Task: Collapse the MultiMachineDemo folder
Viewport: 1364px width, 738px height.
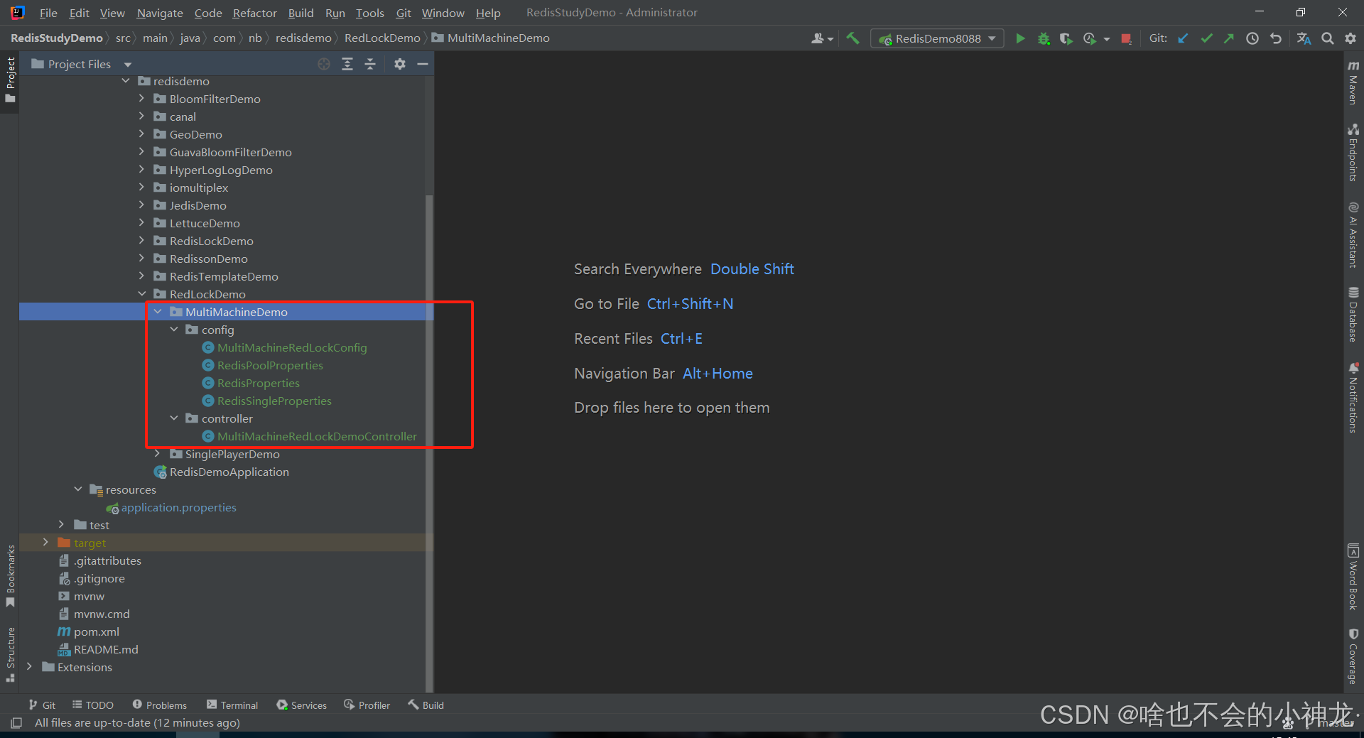Action: point(158,312)
